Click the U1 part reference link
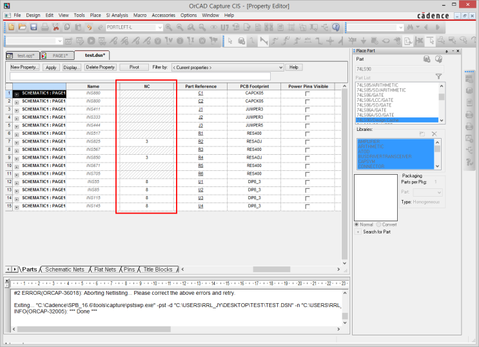The image size is (479, 347). click(x=200, y=182)
